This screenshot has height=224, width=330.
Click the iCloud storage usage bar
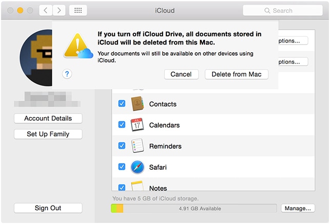click(195, 209)
